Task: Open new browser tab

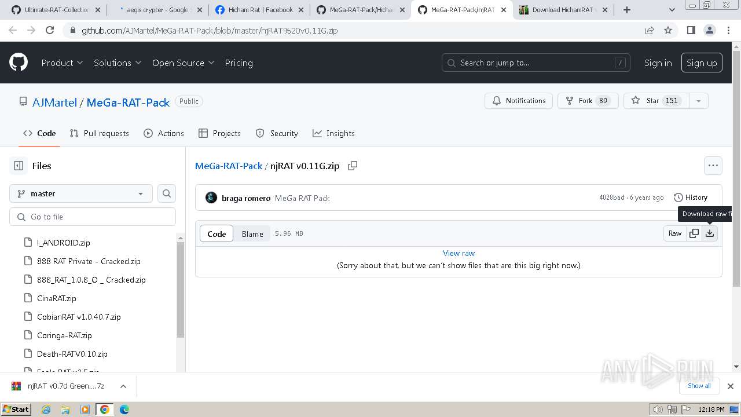Action: point(627,10)
